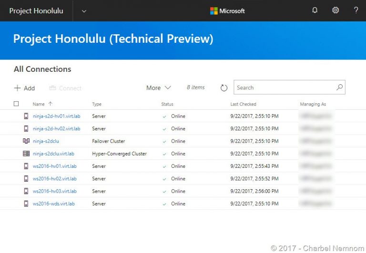Sort by the Last Checked column header
Screen dimensions: 366x253
243,104
